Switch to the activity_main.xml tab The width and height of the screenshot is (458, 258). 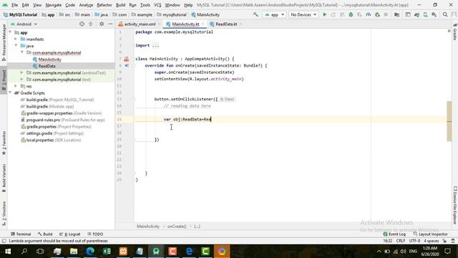pyautogui.click(x=140, y=24)
